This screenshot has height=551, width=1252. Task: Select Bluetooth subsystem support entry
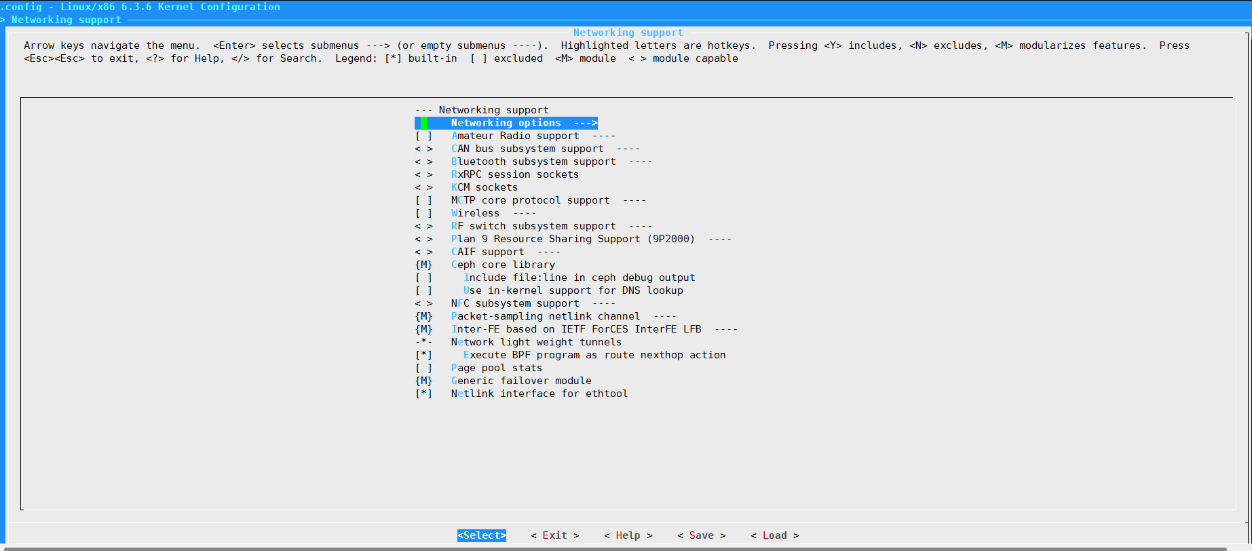click(x=533, y=161)
